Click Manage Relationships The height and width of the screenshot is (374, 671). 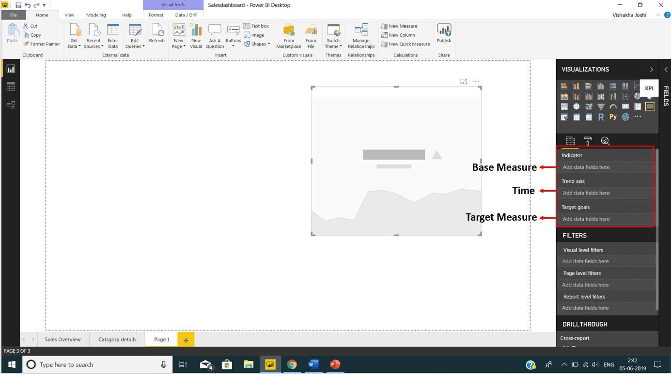tap(361, 36)
